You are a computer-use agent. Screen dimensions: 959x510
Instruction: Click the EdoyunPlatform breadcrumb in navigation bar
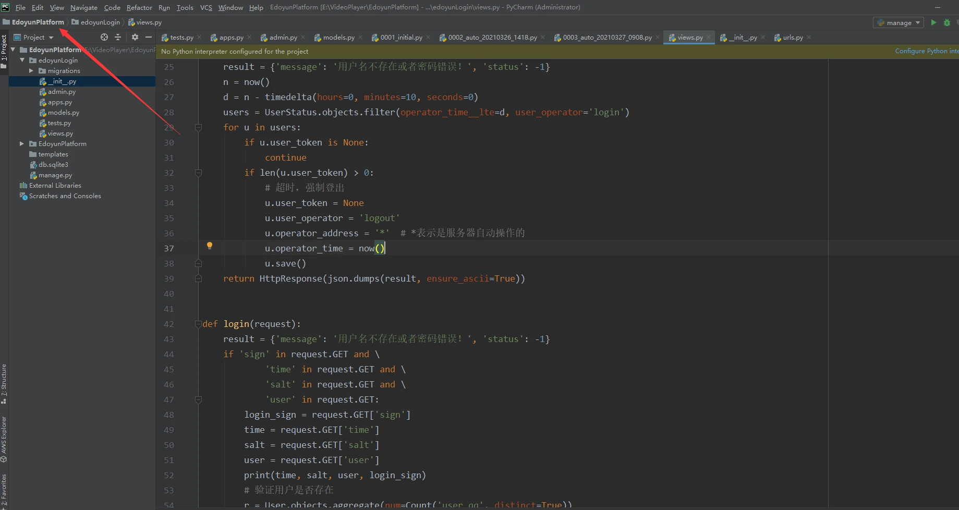[x=33, y=22]
